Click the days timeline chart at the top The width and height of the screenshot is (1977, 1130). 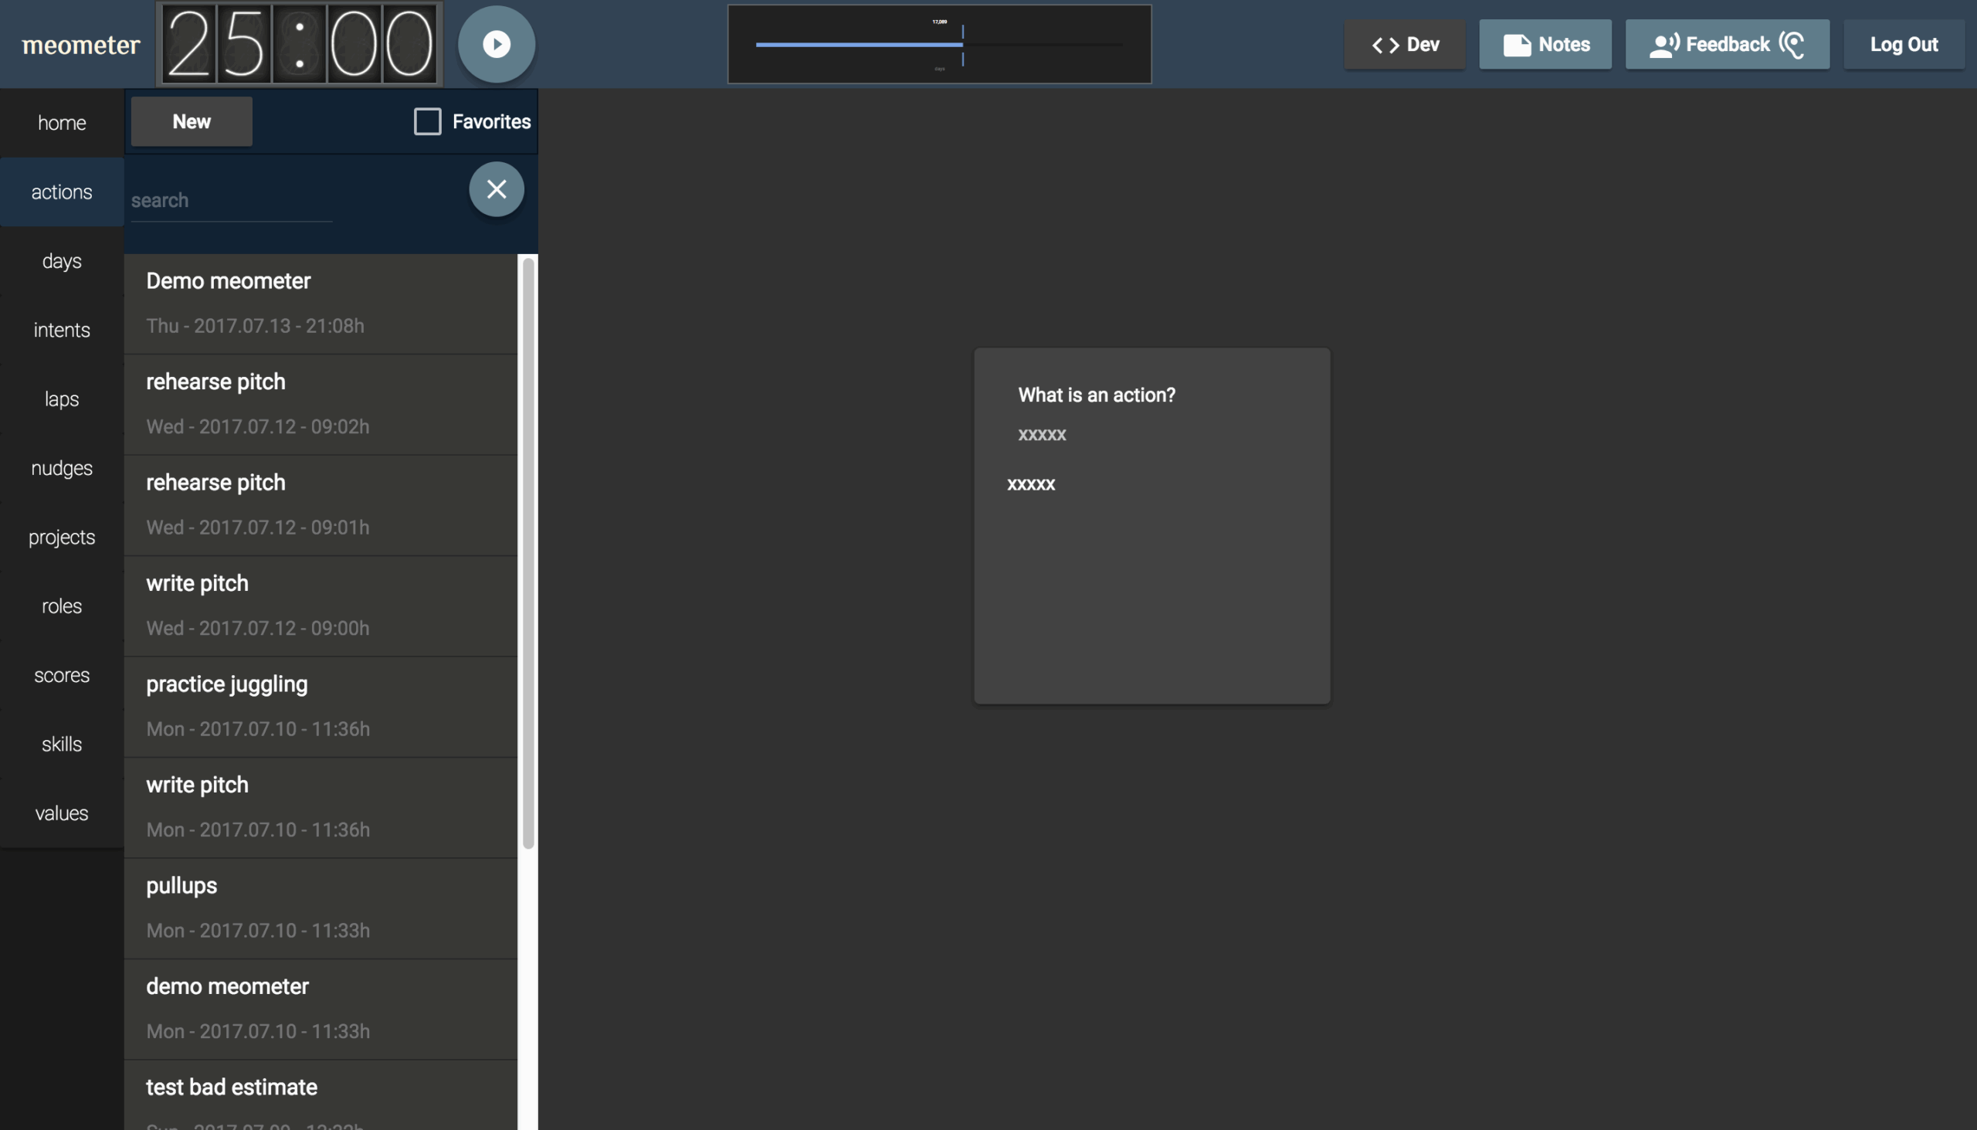939,45
